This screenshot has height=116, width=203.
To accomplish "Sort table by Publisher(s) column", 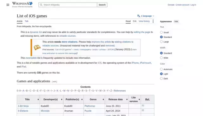I will [82, 100].
